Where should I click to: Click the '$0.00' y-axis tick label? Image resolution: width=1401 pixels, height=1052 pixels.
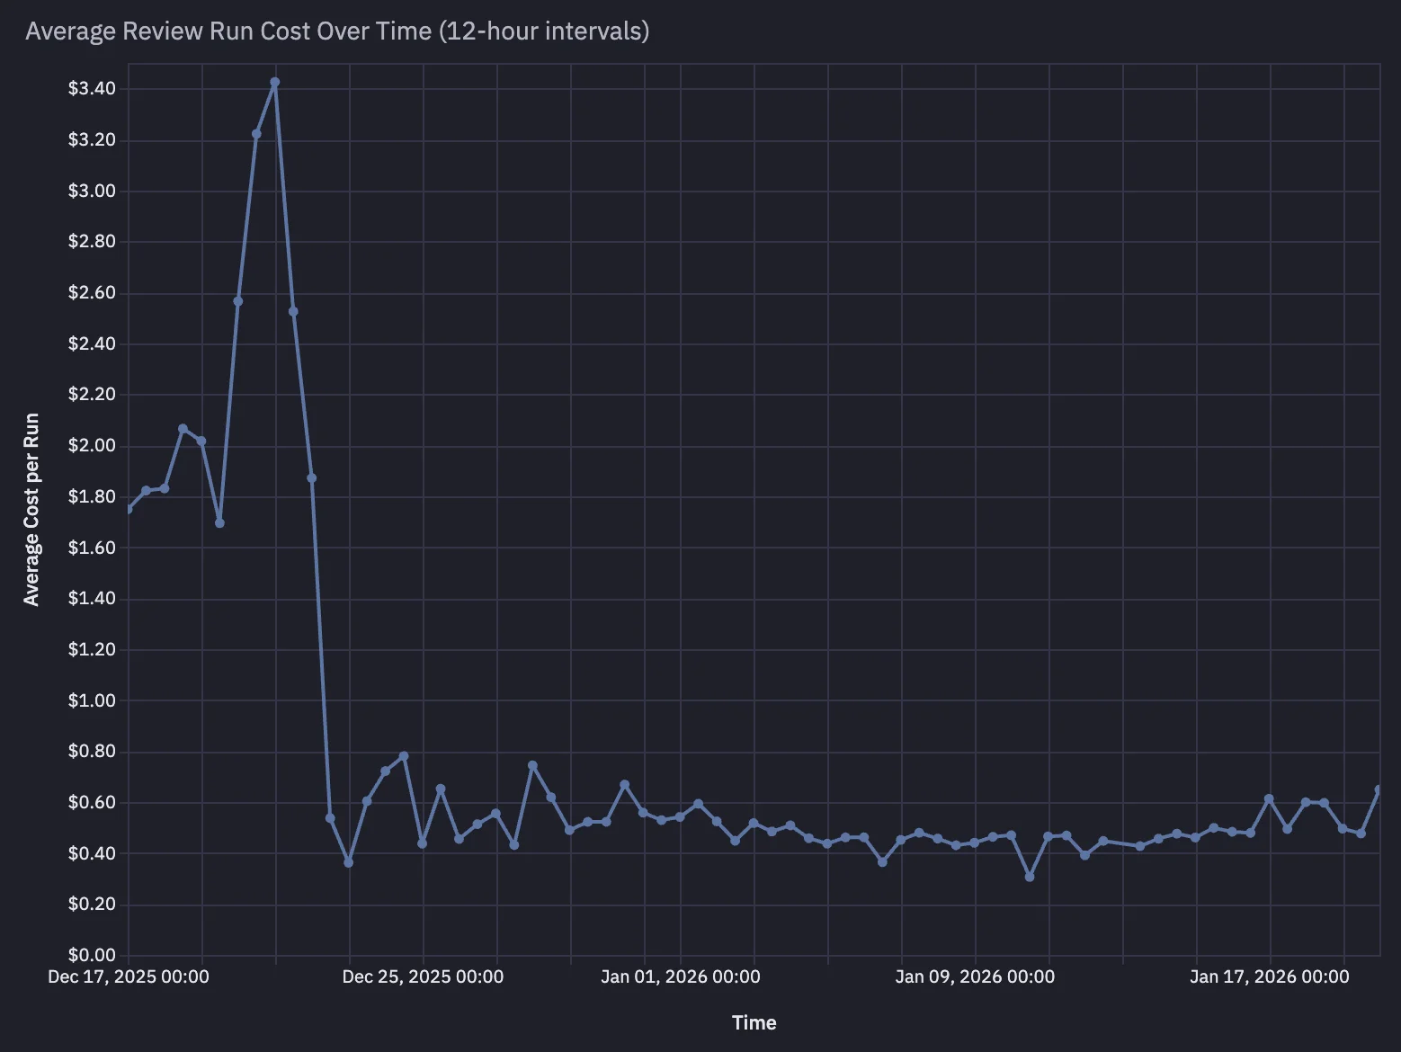[x=92, y=955]
